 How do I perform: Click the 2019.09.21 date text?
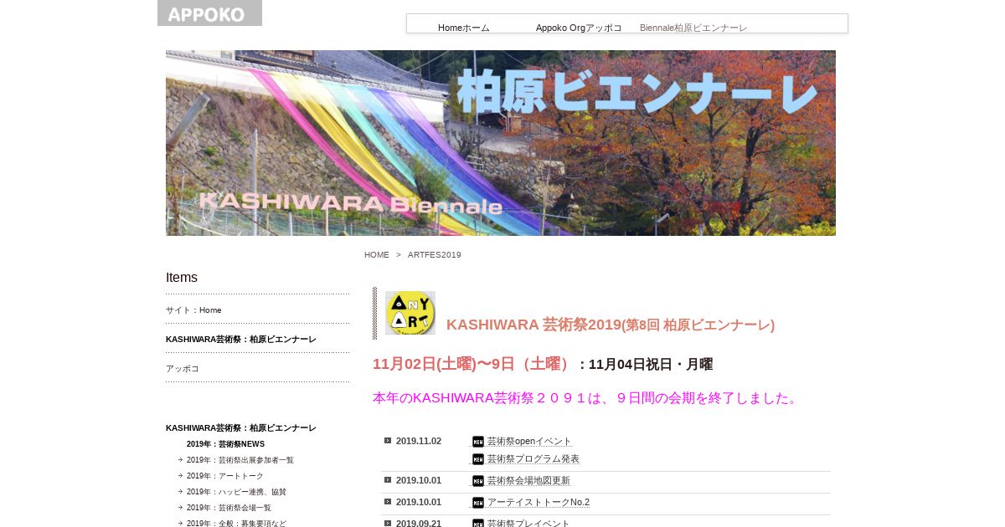click(419, 524)
